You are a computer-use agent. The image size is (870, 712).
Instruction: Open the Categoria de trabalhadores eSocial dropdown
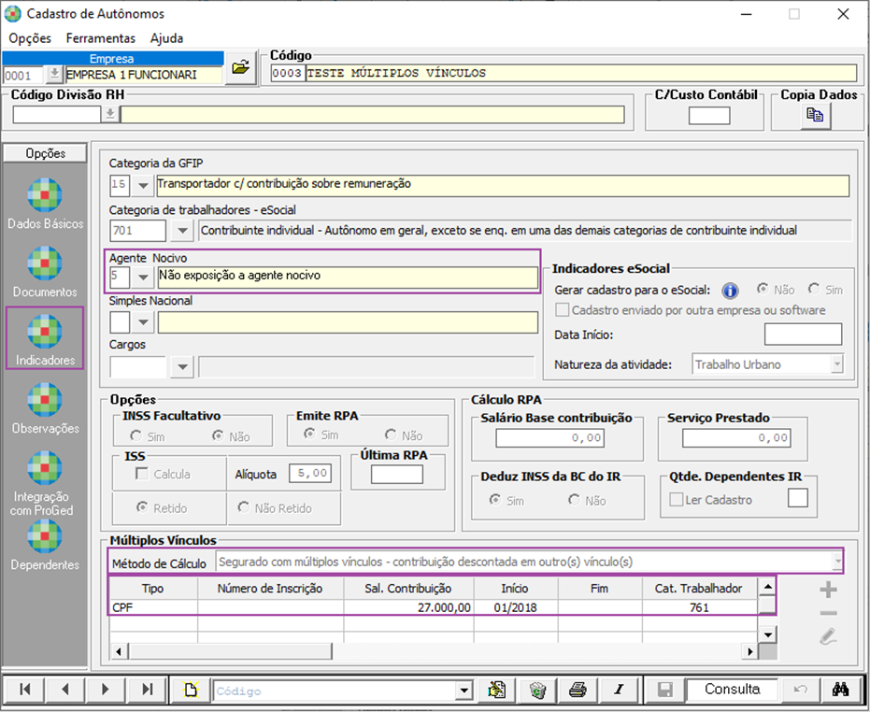[x=182, y=230]
